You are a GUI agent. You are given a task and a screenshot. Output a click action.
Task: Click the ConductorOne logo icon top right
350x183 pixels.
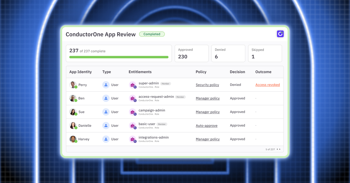point(280,34)
